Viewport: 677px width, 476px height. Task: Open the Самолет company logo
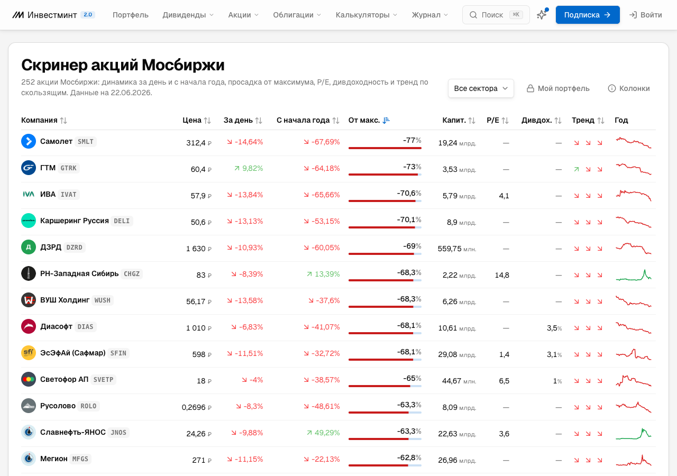(x=29, y=141)
